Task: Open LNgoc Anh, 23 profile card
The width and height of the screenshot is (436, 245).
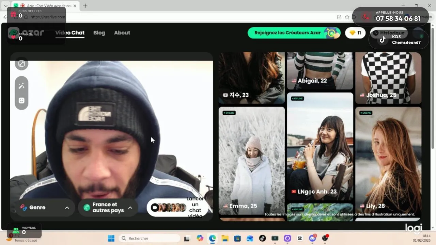Action: (x=320, y=147)
